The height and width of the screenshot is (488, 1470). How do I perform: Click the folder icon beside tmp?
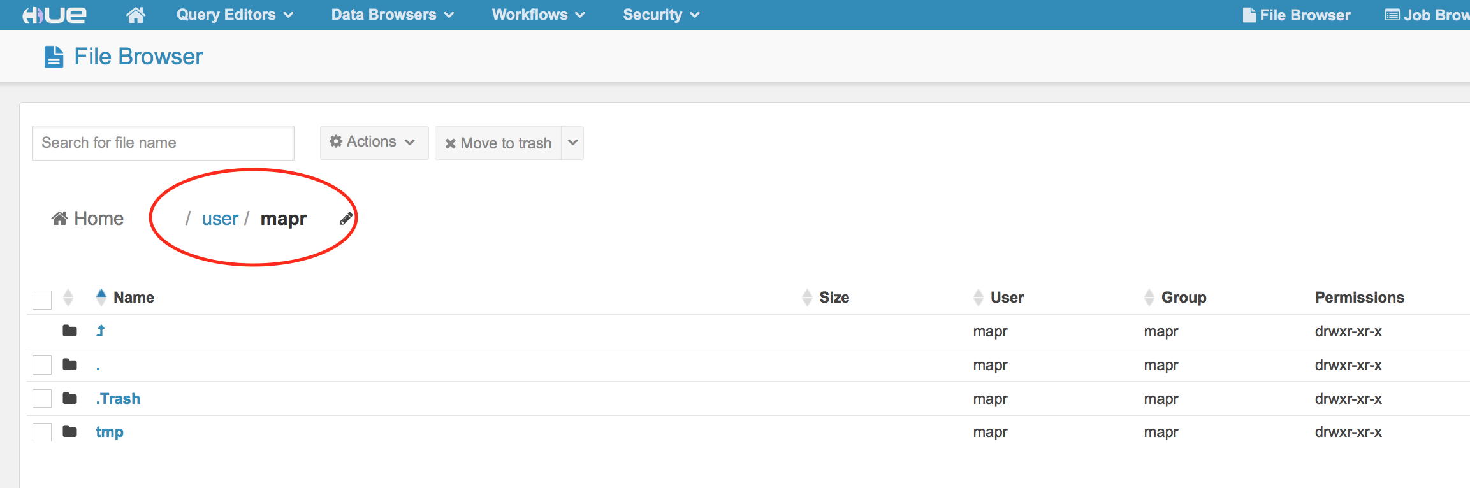[x=69, y=432]
